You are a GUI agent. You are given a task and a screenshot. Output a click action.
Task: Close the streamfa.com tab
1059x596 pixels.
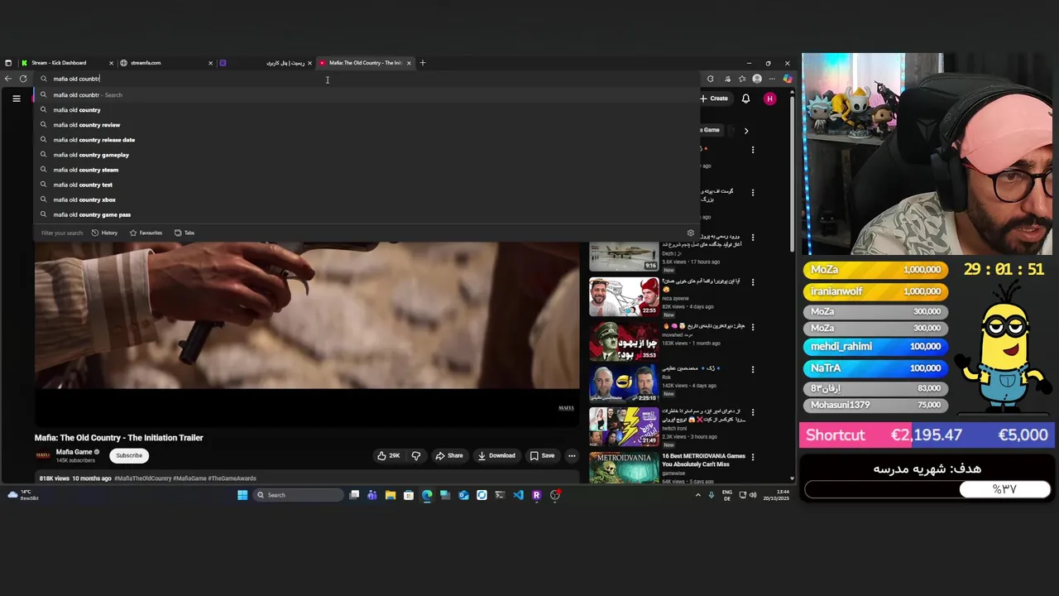210,63
